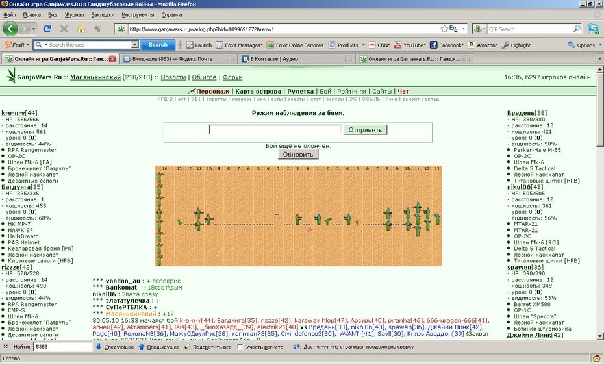This screenshot has height=365, width=604.
Task: Click the Stop loading X icon
Action: pyautogui.click(x=64, y=29)
